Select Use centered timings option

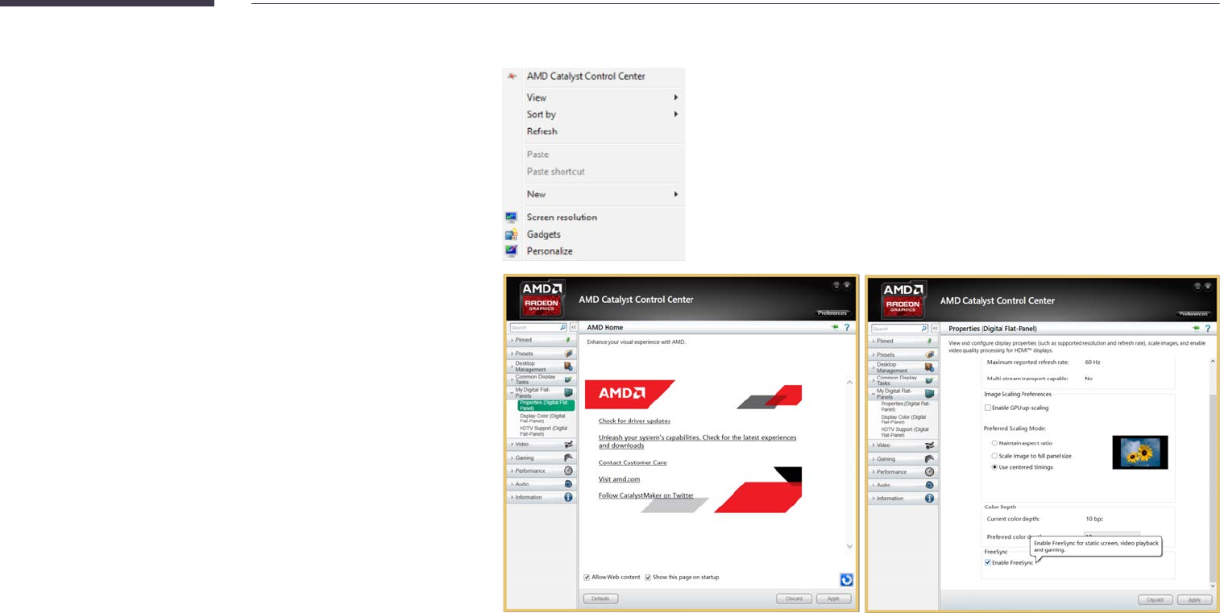(x=995, y=467)
